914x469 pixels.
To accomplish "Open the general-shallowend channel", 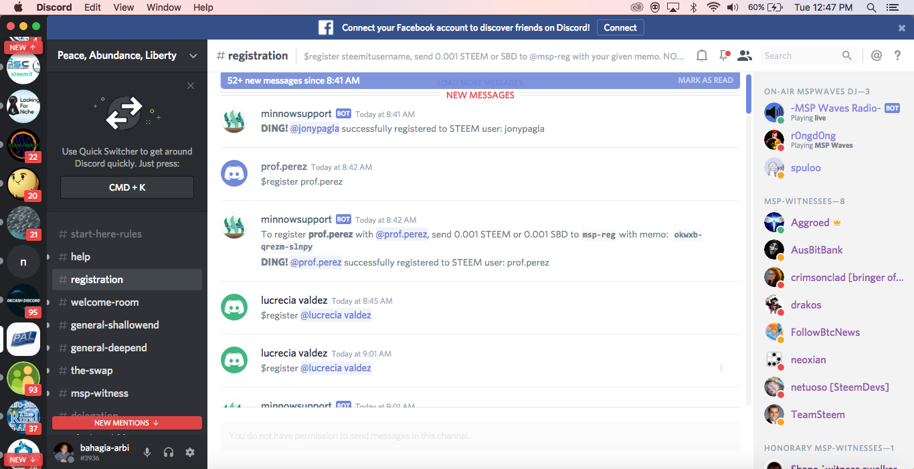I will point(127,325).
